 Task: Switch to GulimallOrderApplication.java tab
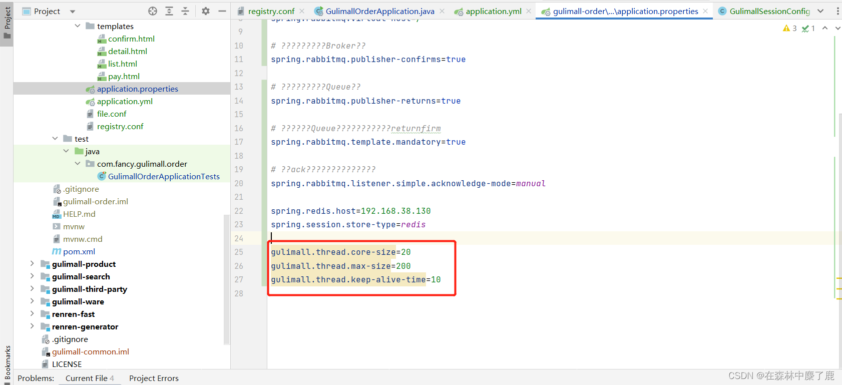pos(379,11)
